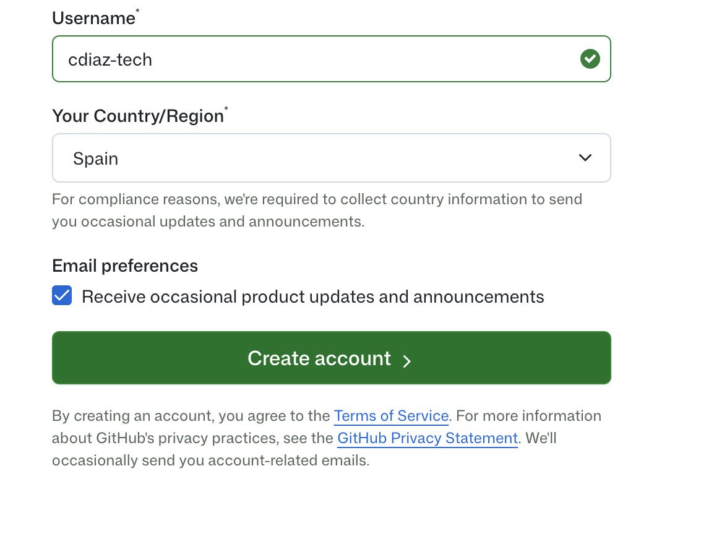Click the green username valid checkmark icon

click(x=590, y=59)
